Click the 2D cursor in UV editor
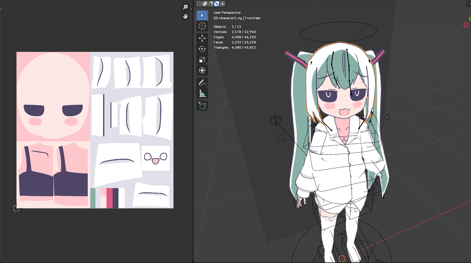Viewport: 471px width, 263px height. 16,209
